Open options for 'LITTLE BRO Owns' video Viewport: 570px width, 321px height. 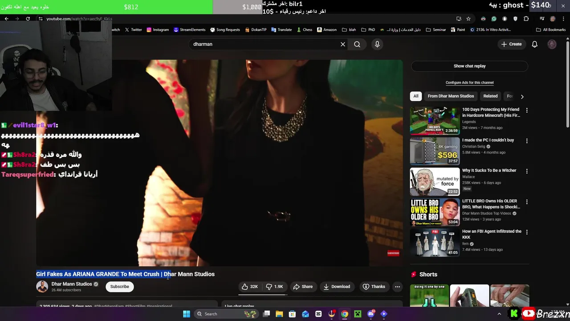[527, 202]
